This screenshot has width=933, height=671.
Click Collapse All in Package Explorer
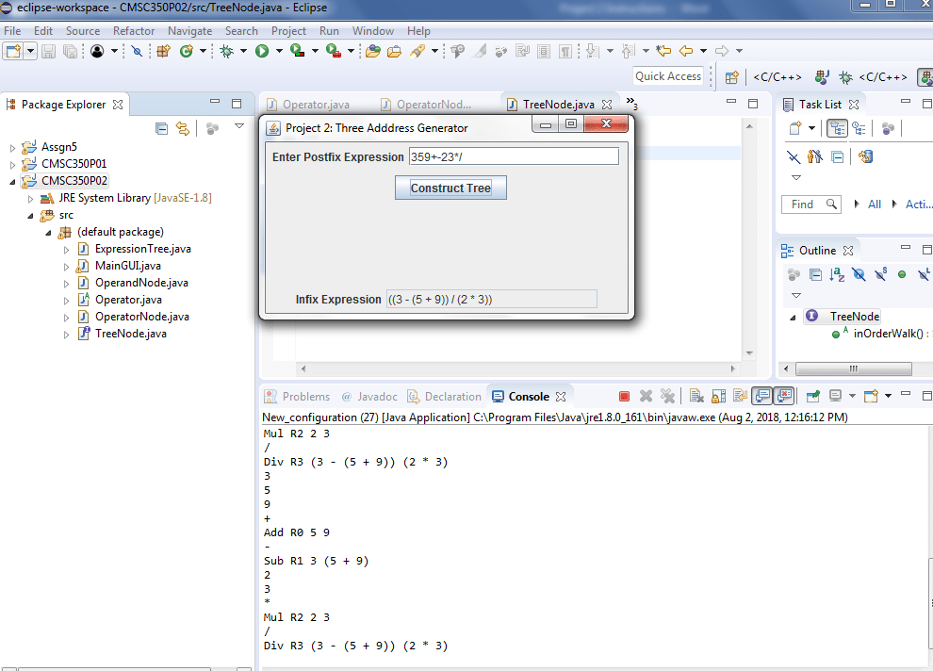pos(161,128)
